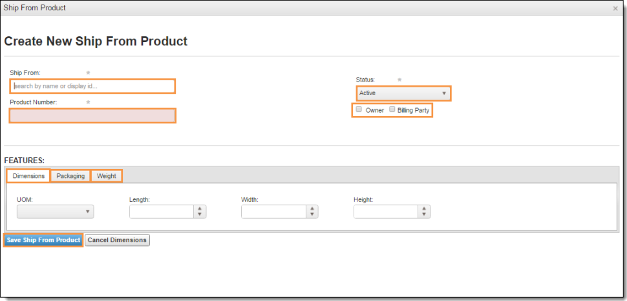Select the Height input field
Screen dimensions: 627x301
pyautogui.click(x=386, y=212)
